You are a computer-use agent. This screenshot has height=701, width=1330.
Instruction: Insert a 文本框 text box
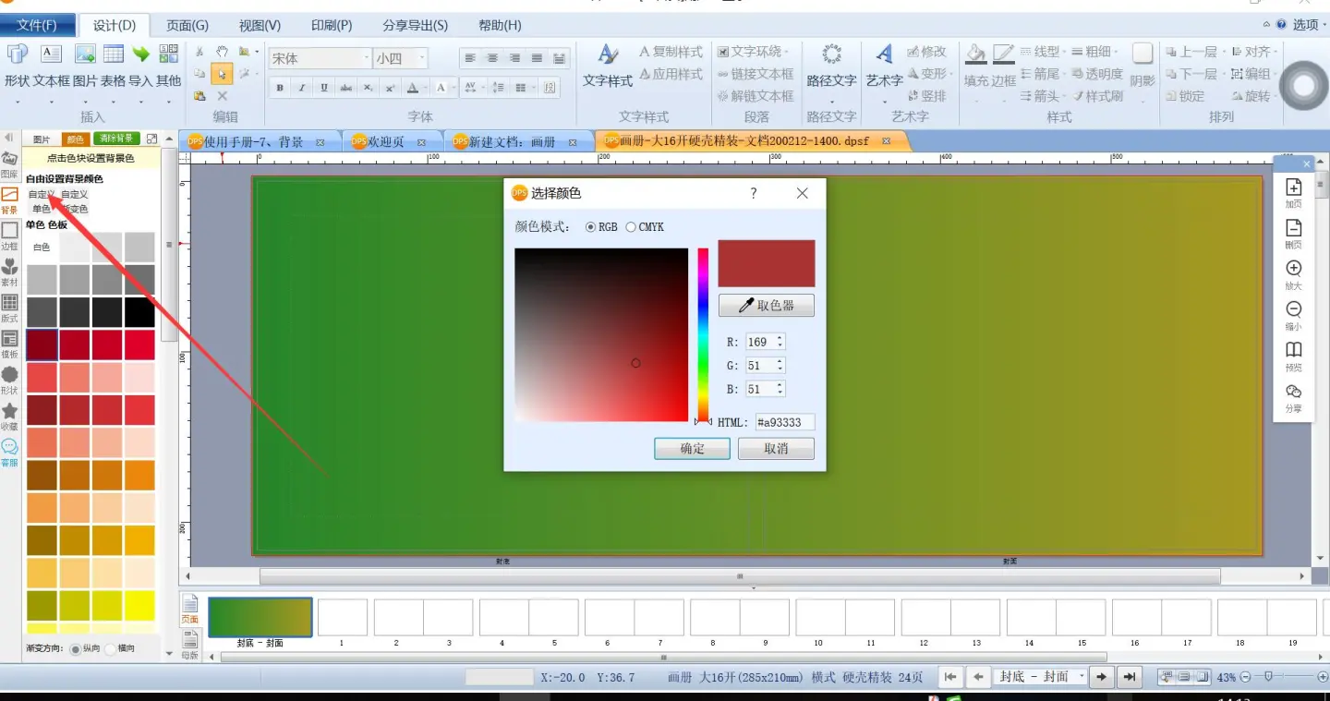click(x=51, y=65)
